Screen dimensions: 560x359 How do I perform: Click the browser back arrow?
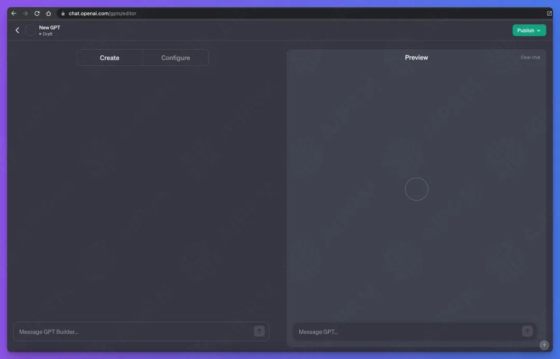[14, 13]
